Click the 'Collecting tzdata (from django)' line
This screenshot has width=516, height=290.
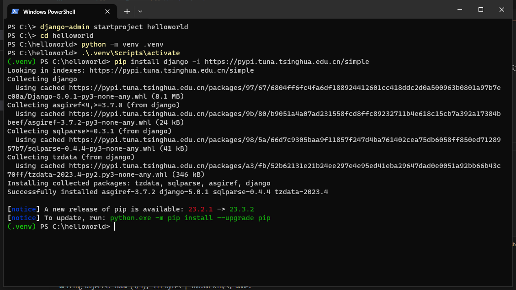(x=71, y=157)
